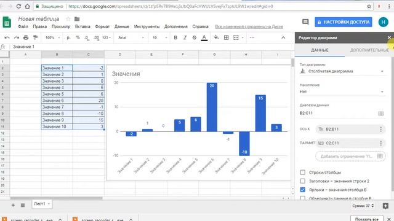Click the formula bar showing Значение 1
The width and height of the screenshot is (394, 221).
tap(152, 47)
